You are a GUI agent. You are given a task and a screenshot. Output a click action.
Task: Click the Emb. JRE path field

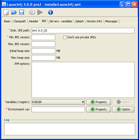[83, 30]
